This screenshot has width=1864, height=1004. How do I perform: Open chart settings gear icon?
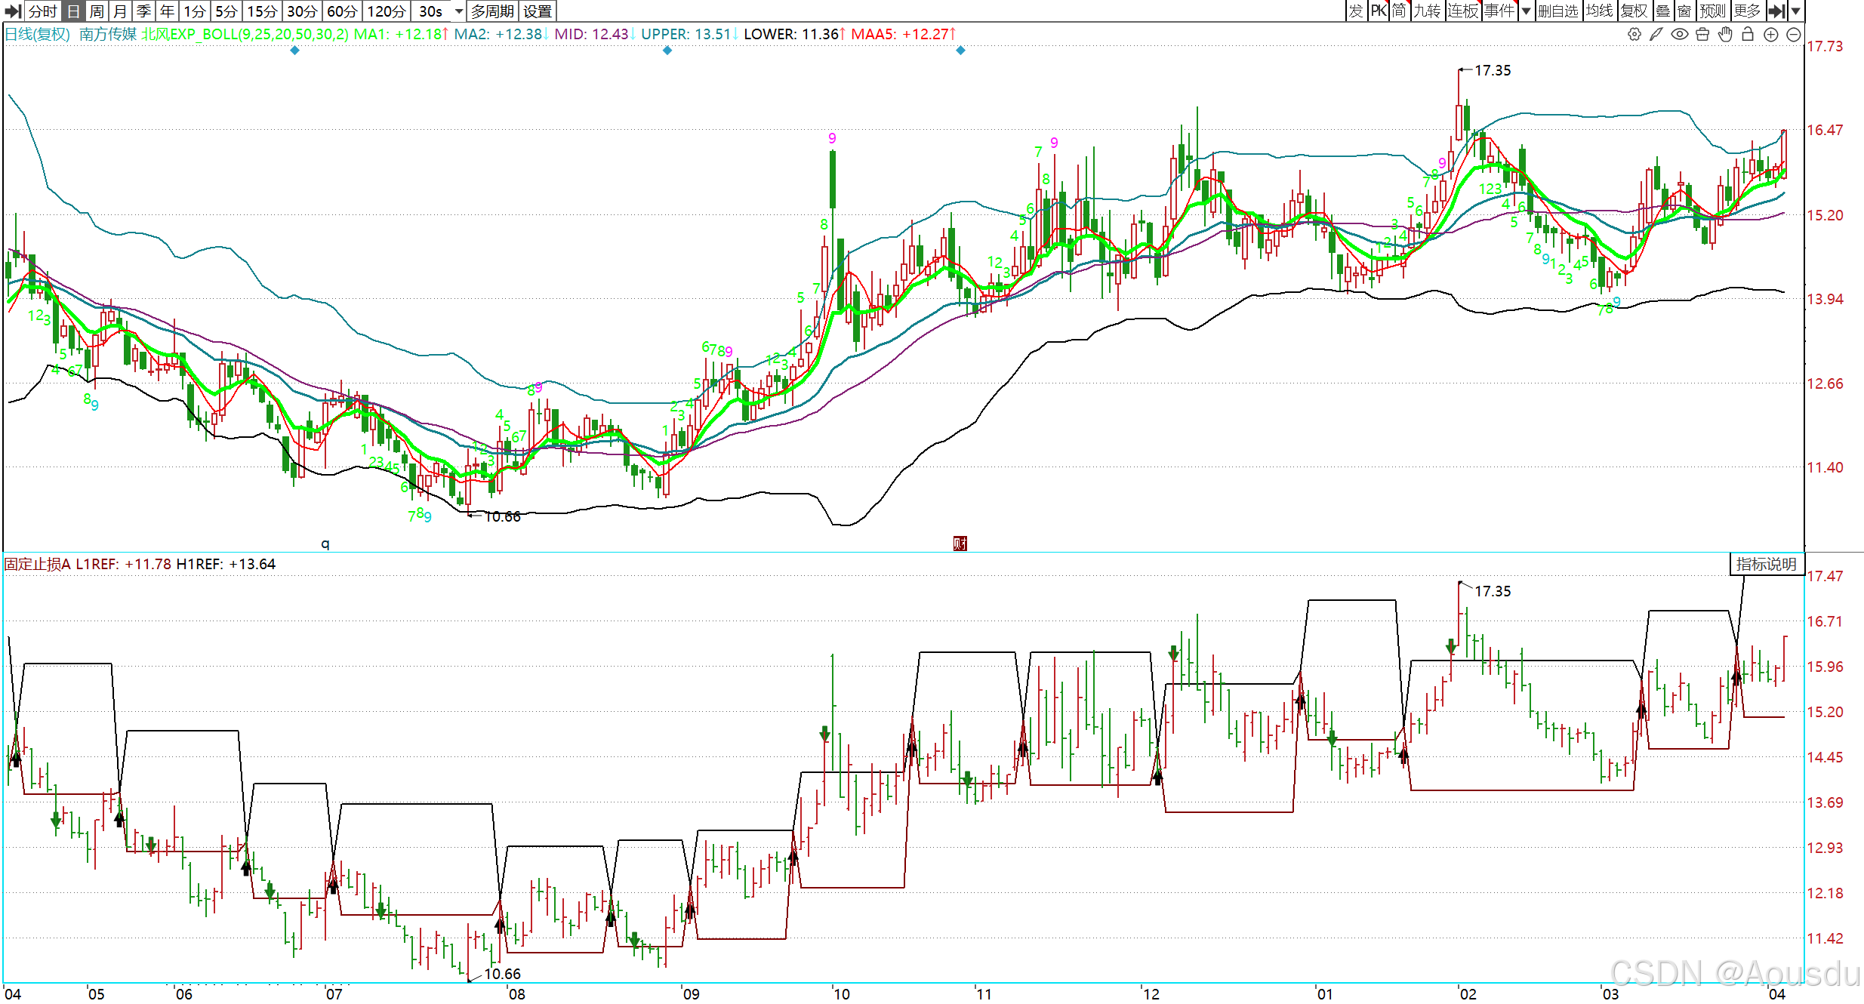(1634, 34)
